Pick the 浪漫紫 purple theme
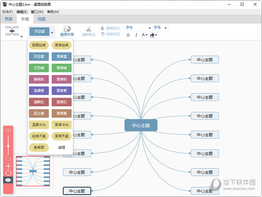 [39, 90]
